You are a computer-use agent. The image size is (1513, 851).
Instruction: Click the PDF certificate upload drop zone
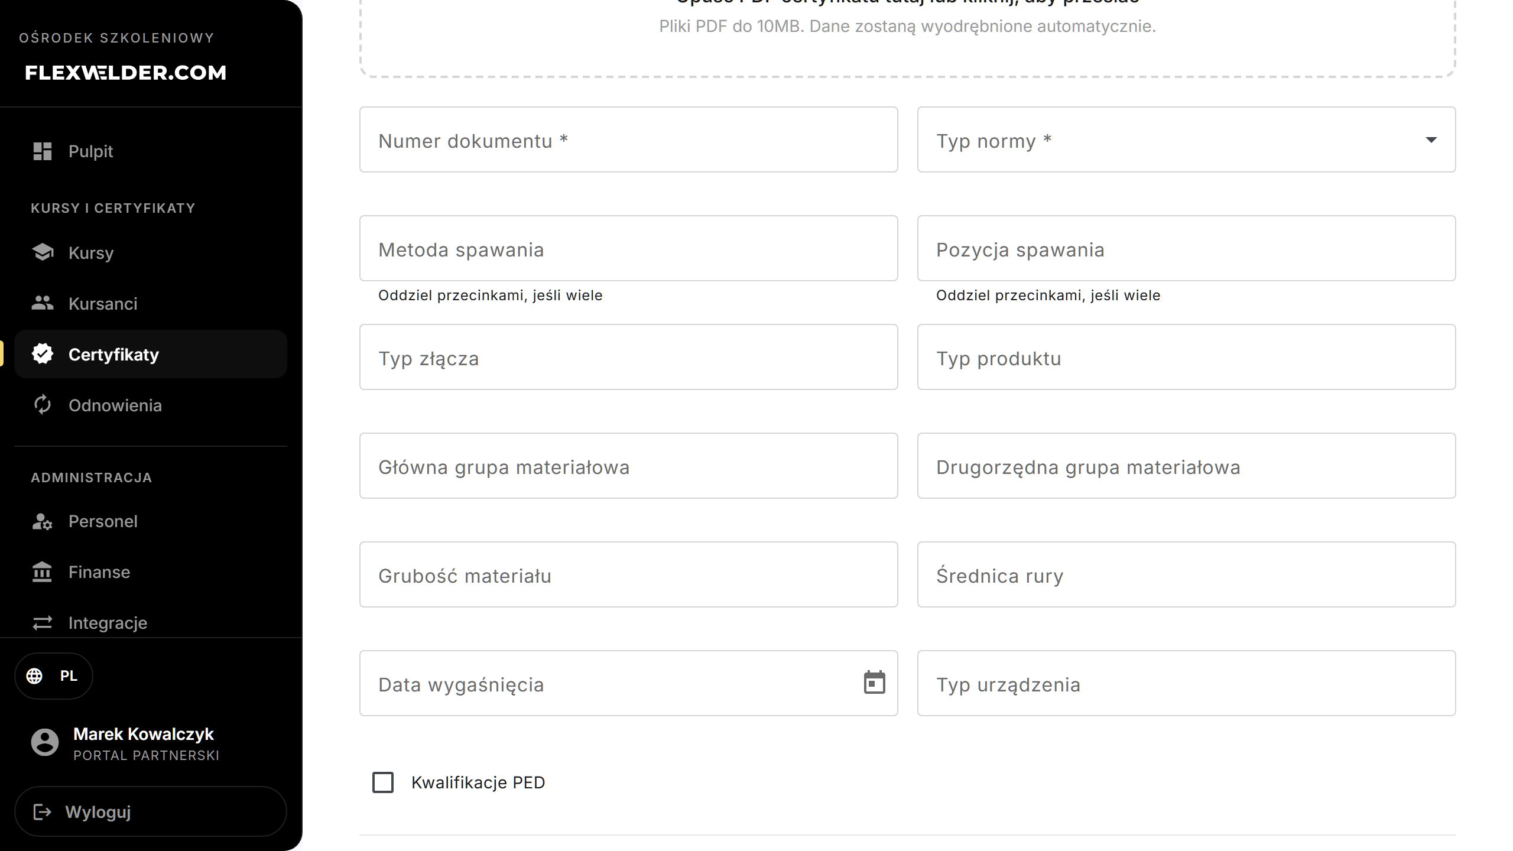click(x=907, y=35)
